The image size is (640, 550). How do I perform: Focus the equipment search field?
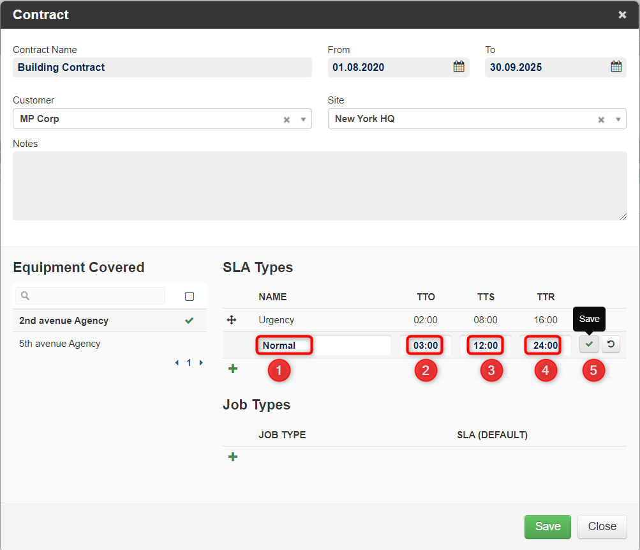[90, 295]
